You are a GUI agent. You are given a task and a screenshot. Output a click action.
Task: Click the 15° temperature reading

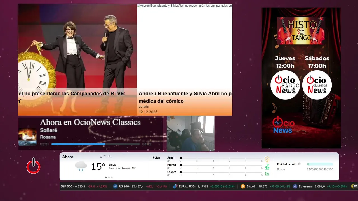(98, 167)
